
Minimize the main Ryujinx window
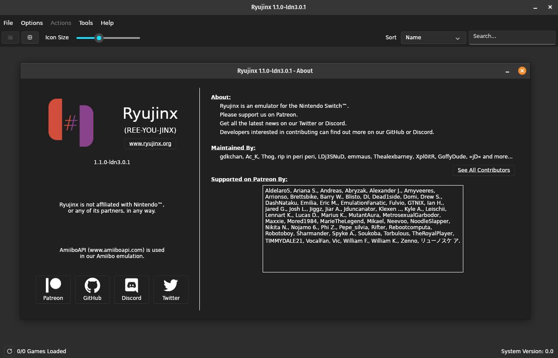click(535, 7)
